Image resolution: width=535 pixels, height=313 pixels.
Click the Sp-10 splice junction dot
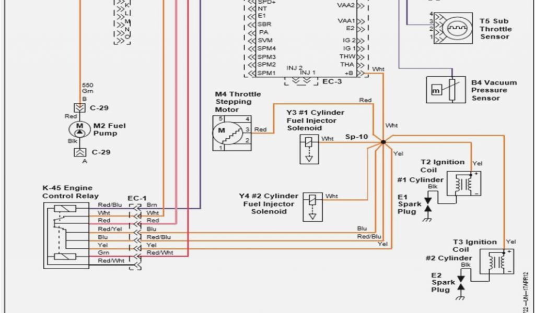pos(383,141)
